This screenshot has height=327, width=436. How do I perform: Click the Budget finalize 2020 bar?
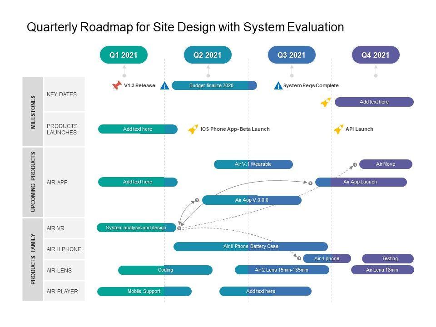click(214, 85)
